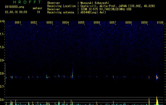Click the Receiving antenna label

point(61,12)
